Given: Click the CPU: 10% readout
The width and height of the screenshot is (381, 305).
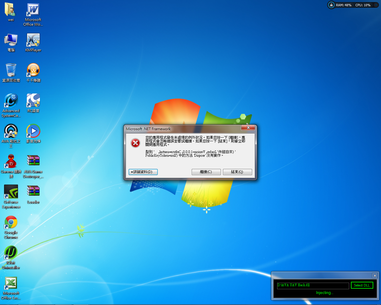Looking at the screenshot, I should [x=363, y=5].
